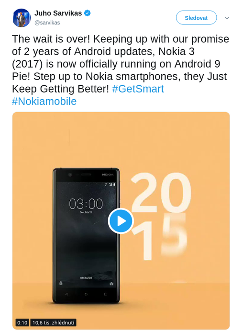
Task: Click the Juho Sarvikas display name
Action: coord(58,13)
